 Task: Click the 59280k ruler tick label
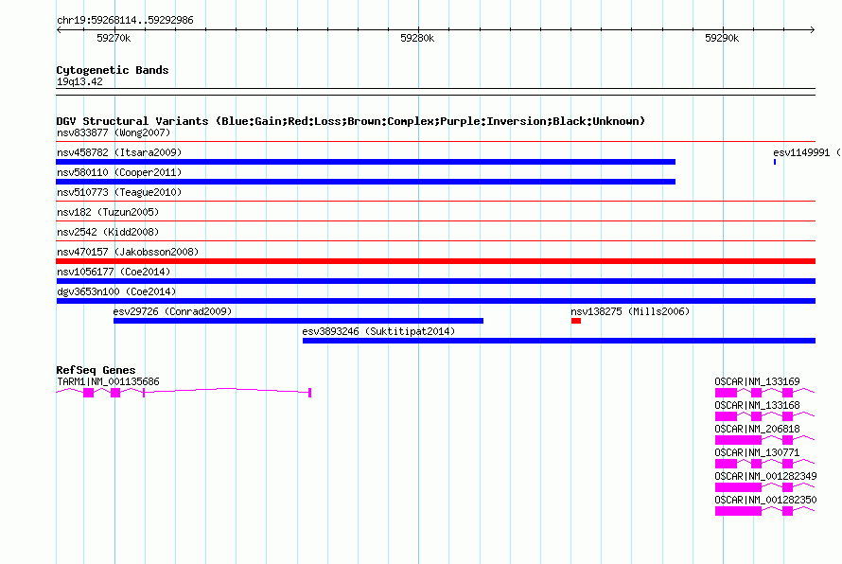pyautogui.click(x=417, y=38)
